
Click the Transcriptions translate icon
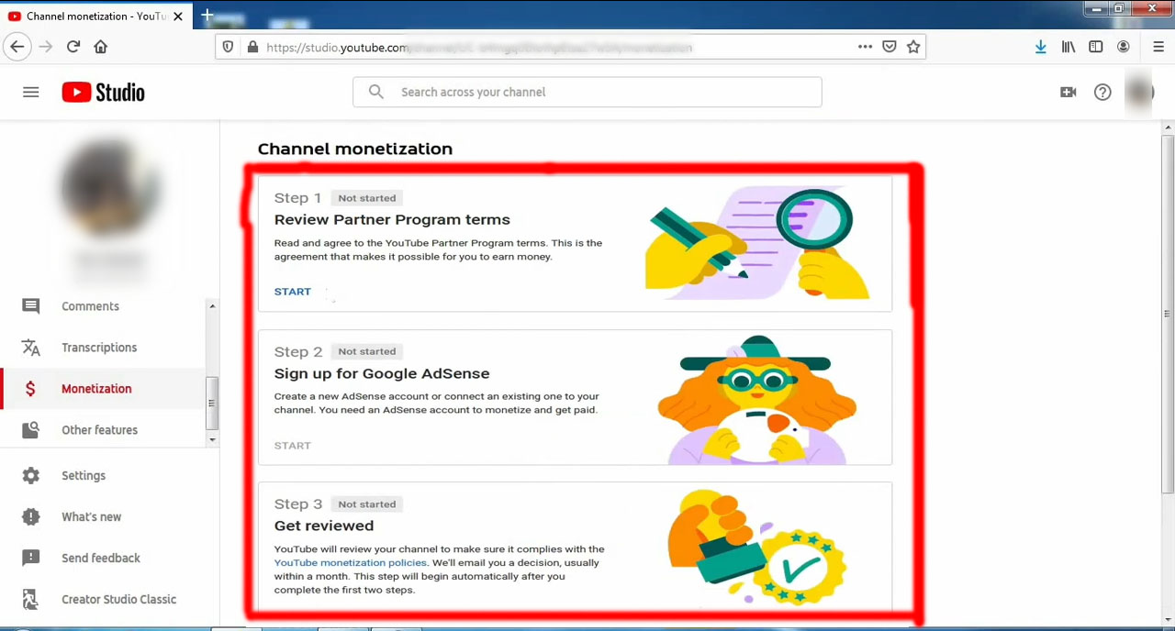tap(30, 348)
